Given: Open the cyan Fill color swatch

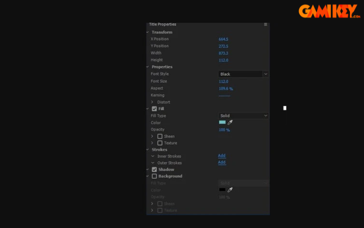Looking at the screenshot, I should click(x=222, y=122).
